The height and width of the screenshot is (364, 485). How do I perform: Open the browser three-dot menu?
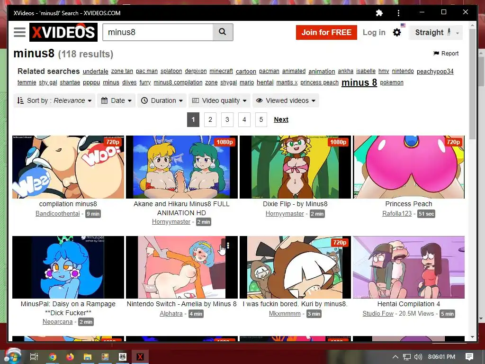tap(398, 13)
